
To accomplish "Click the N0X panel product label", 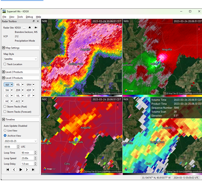I will point(126,99).
